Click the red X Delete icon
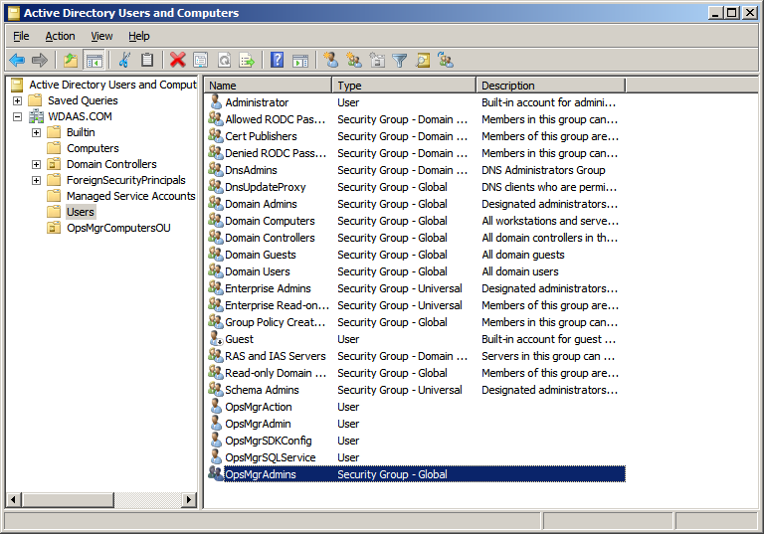Image resolution: width=764 pixels, height=534 pixels. click(177, 61)
